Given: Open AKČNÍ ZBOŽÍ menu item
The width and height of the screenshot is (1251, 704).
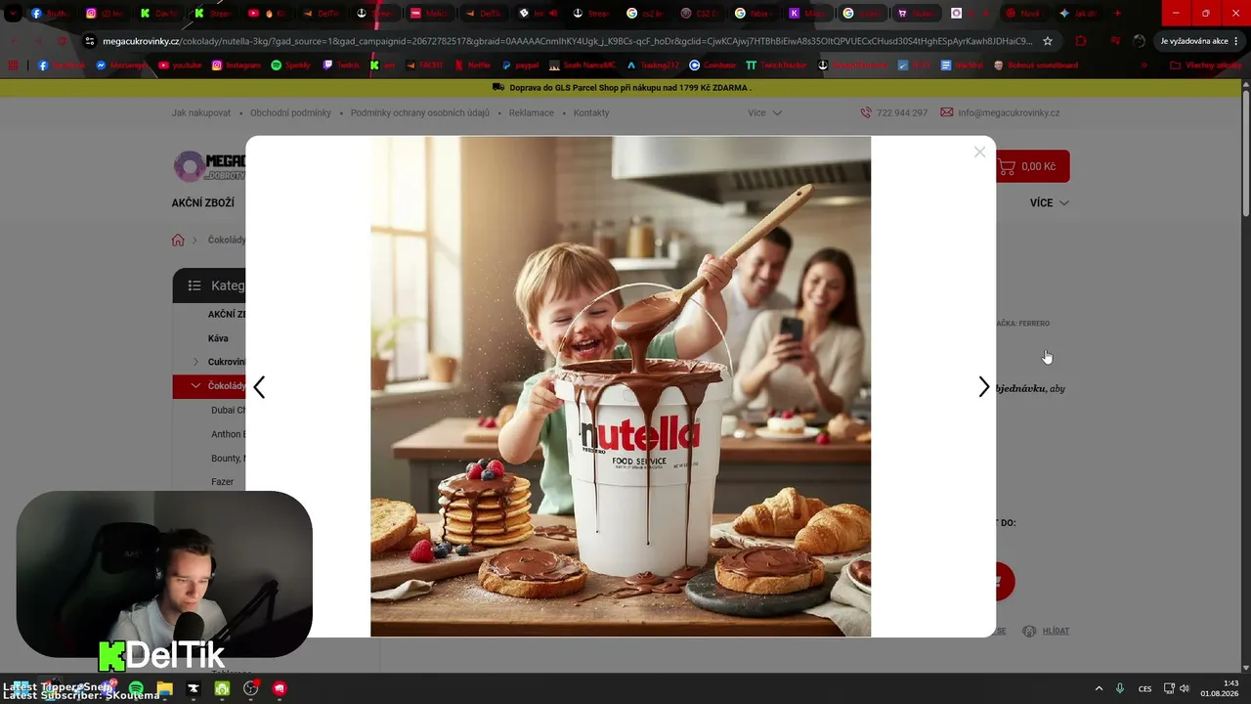Looking at the screenshot, I should (203, 202).
